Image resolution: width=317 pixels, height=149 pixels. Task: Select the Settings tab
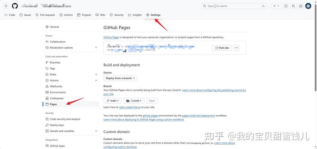[153, 15]
